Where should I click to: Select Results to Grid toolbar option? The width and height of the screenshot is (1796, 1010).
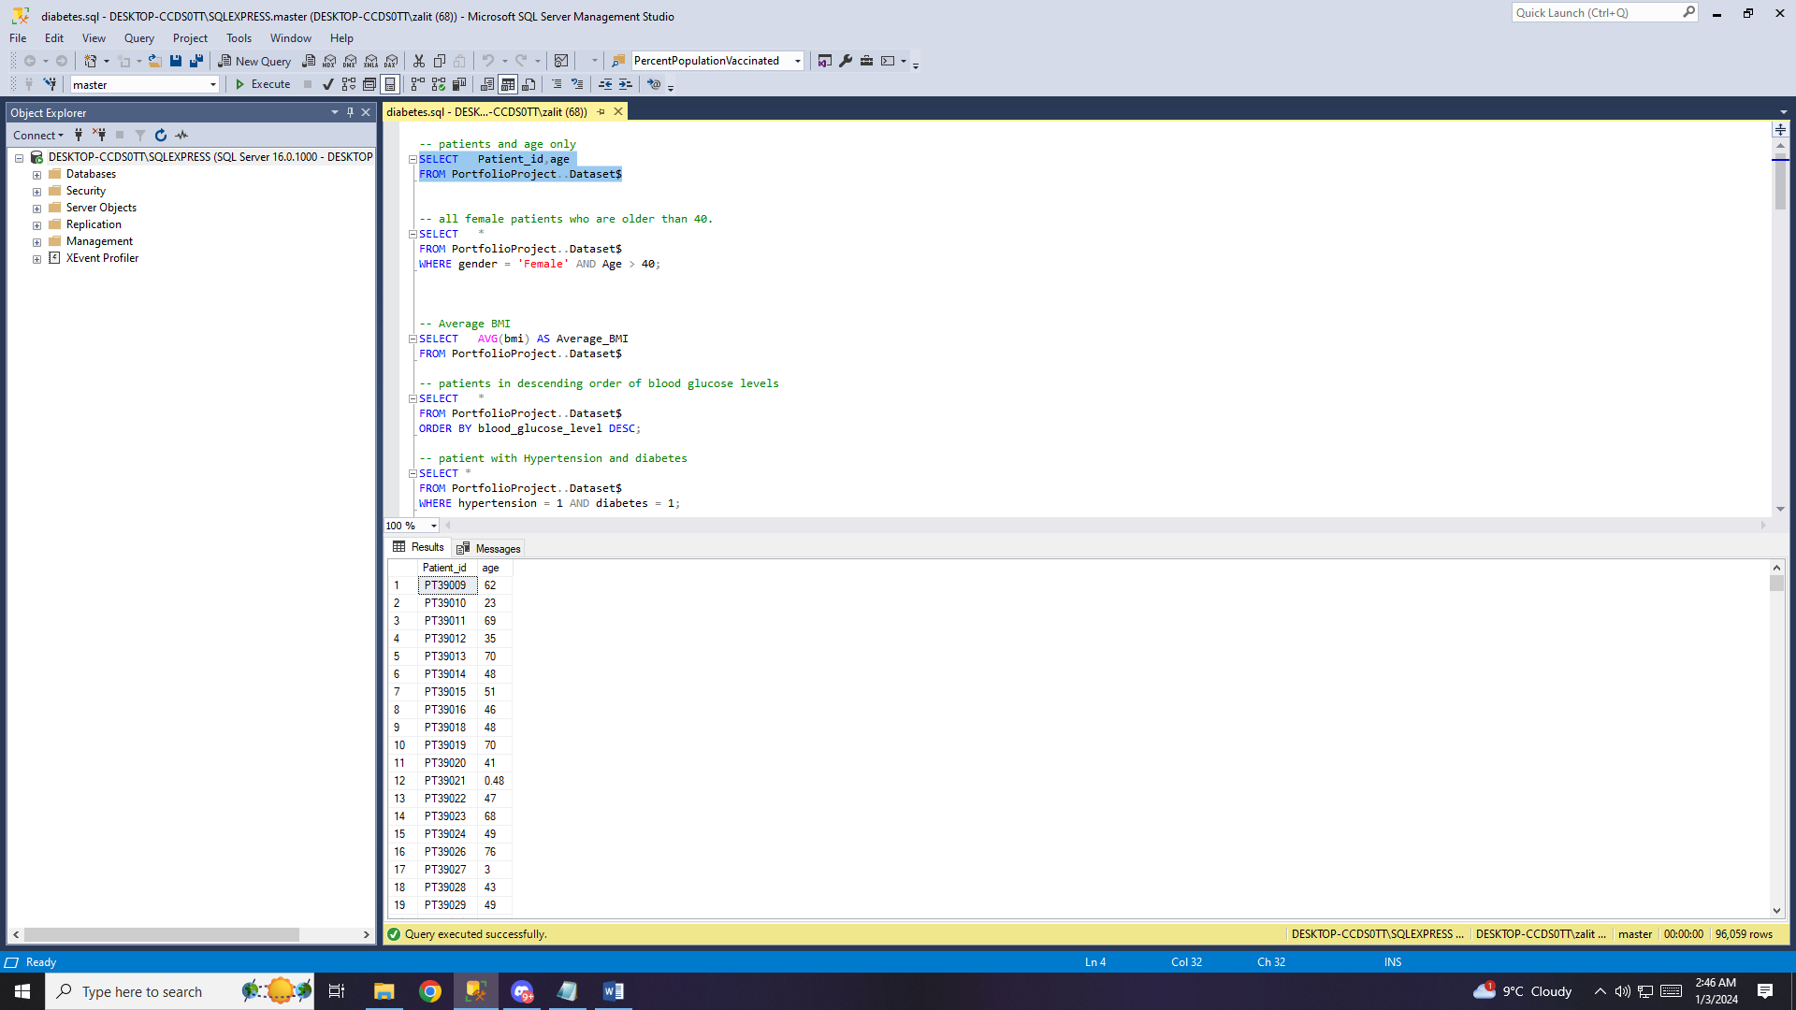click(508, 84)
